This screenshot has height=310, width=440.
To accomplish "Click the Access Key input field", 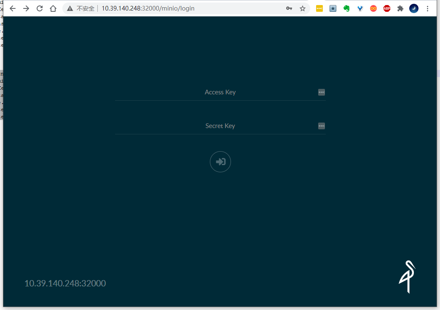I will pos(220,92).
